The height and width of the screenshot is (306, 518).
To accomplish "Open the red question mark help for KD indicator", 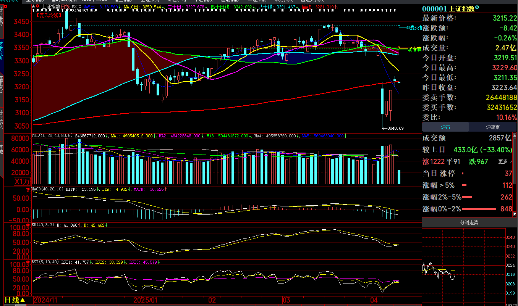I will pos(28,225).
